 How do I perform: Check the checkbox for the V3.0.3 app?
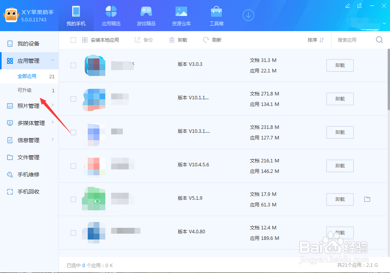click(x=73, y=65)
